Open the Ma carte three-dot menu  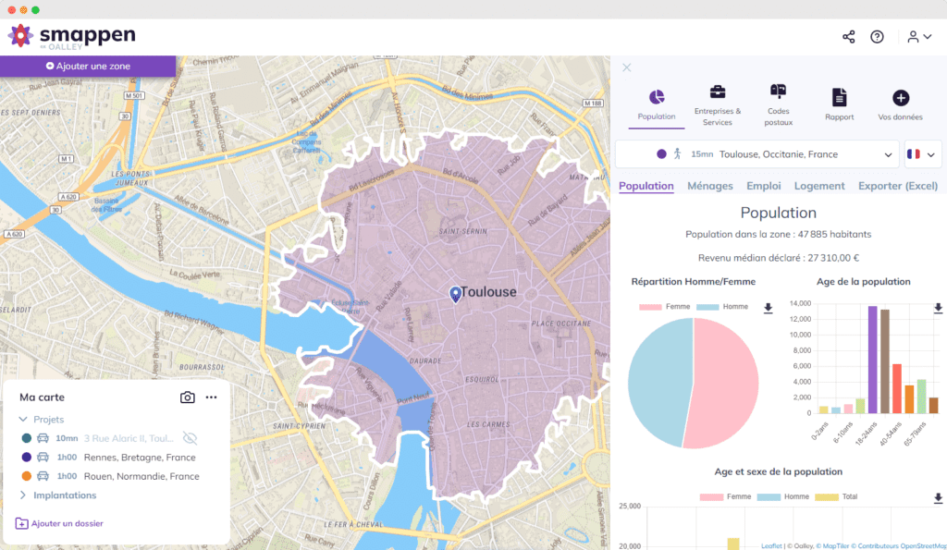click(211, 397)
